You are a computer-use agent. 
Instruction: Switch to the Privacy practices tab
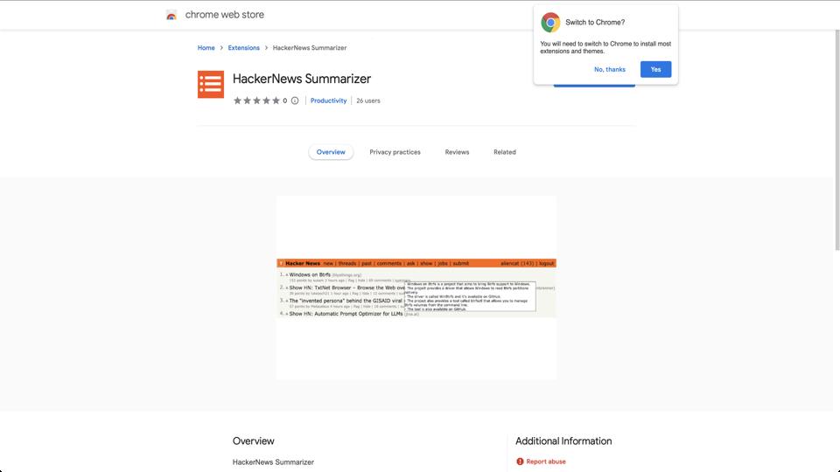[395, 152]
